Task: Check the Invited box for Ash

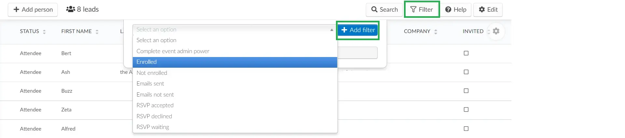Action: point(466,72)
